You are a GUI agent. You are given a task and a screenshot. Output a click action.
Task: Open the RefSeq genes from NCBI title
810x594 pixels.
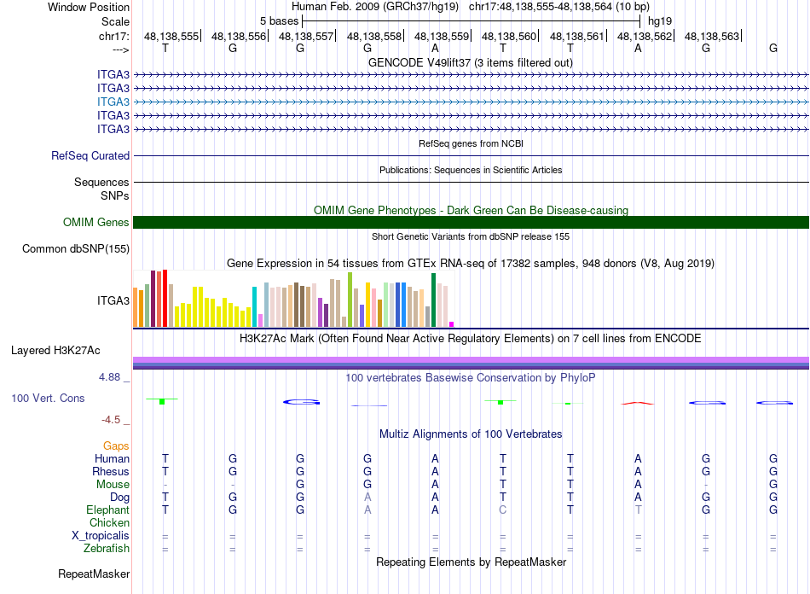point(471,143)
